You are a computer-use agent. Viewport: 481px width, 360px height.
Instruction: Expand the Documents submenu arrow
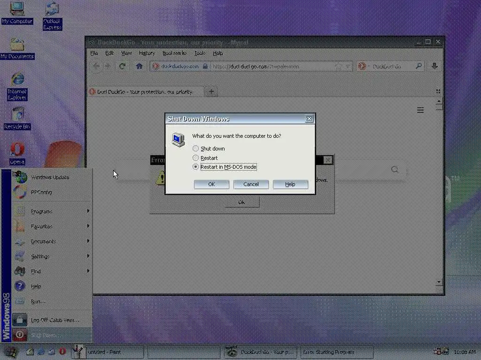coord(88,241)
